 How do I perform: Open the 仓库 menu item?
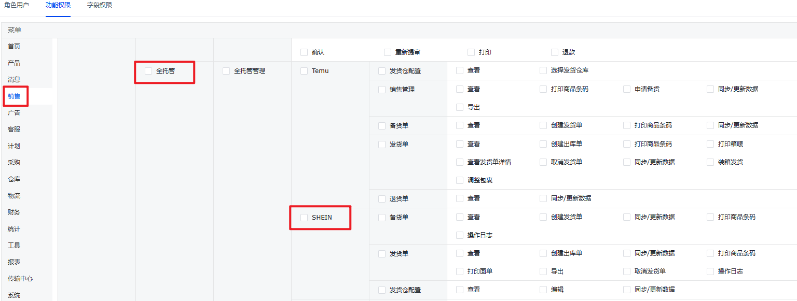(14, 179)
